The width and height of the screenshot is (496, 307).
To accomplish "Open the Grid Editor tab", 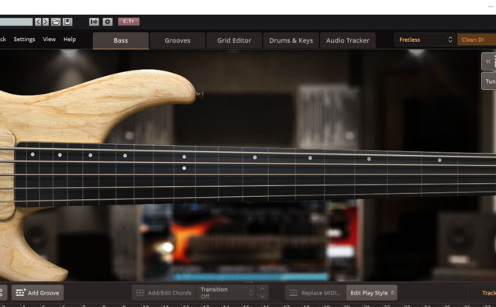I will [234, 40].
